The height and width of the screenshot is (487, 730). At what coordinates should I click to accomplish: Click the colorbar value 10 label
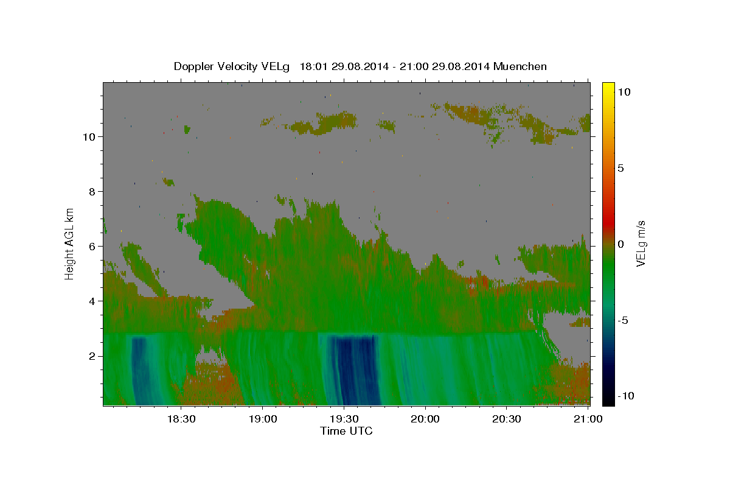click(624, 92)
